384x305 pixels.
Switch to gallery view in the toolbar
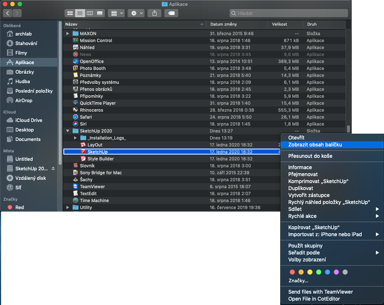point(100,13)
